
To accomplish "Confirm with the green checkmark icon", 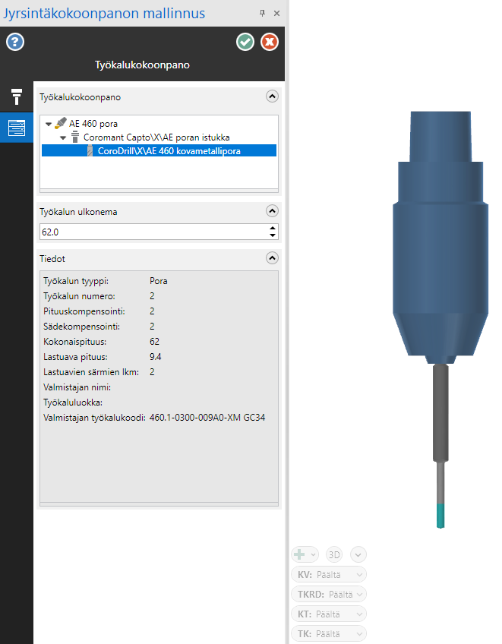I will 245,42.
